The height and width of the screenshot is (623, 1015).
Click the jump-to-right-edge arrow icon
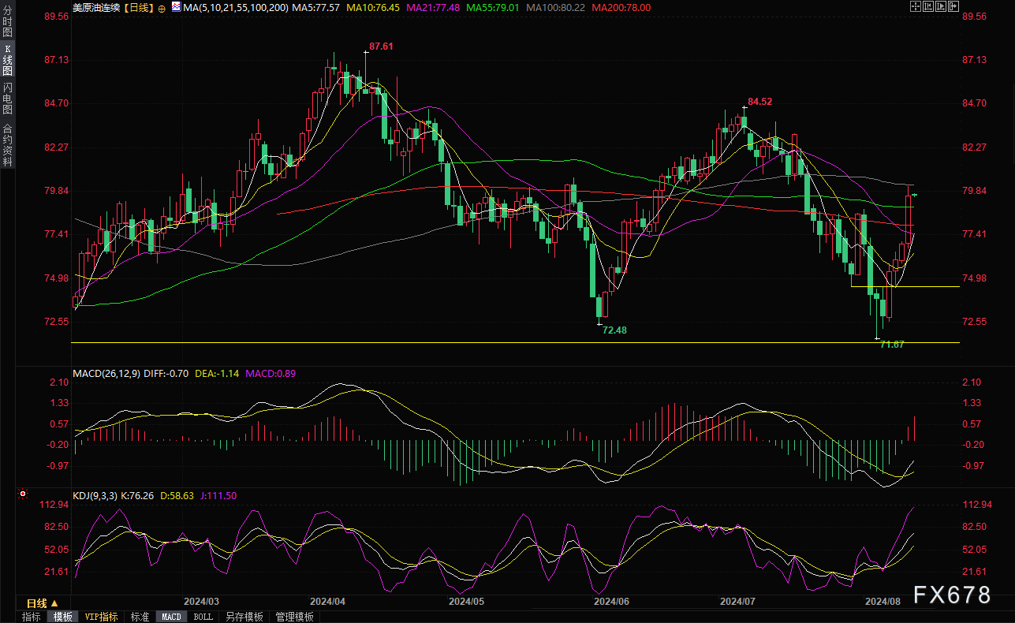point(955,6)
